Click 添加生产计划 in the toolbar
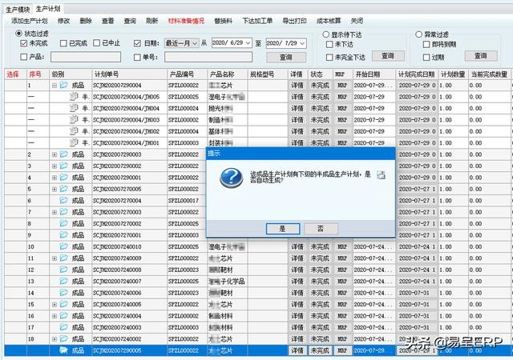The width and height of the screenshot is (513, 360). (x=30, y=20)
